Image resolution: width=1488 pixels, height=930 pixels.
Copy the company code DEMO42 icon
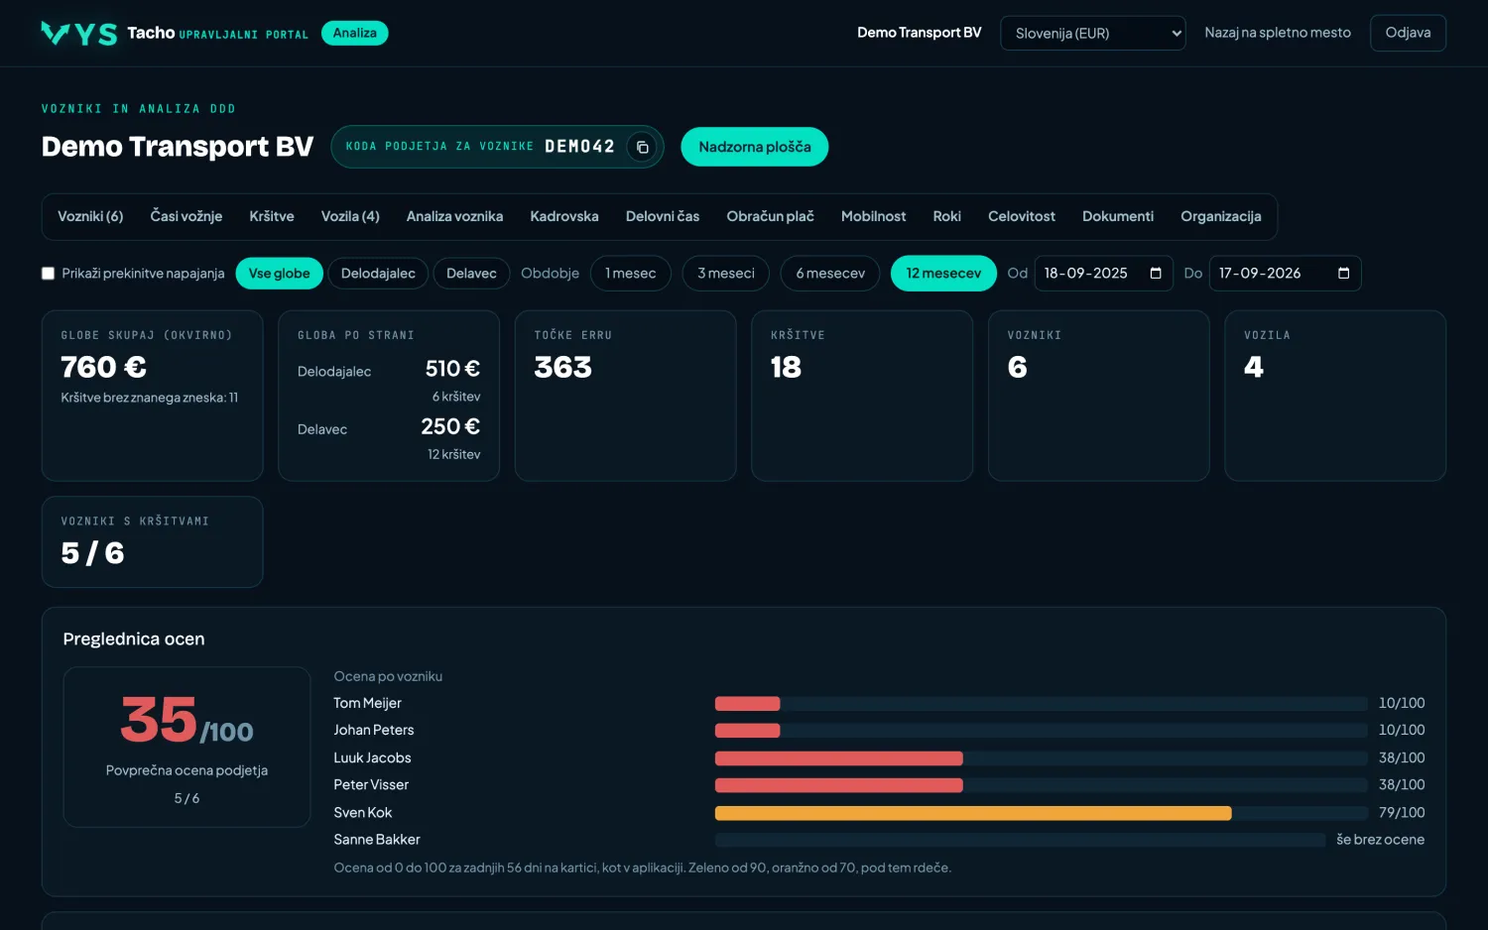click(x=642, y=147)
